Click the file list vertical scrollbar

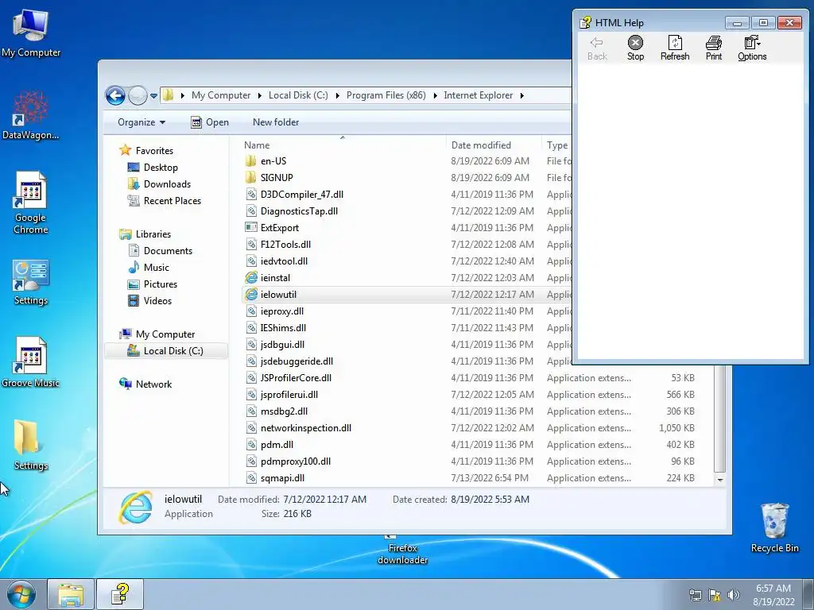click(x=720, y=418)
